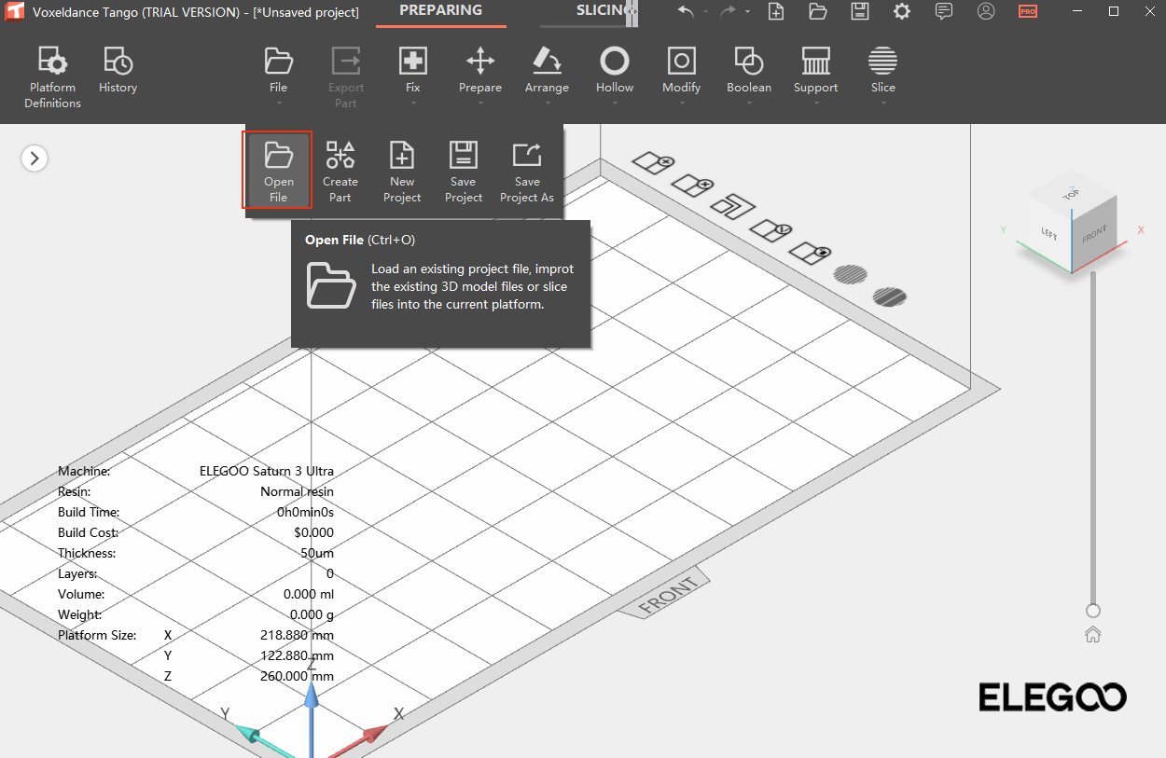1166x758 pixels.
Task: Select the FRONT face of view cube
Action: click(1094, 233)
